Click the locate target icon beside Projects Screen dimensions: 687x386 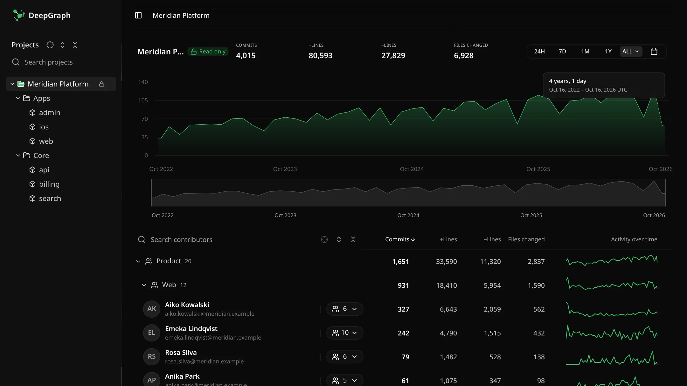click(x=50, y=45)
